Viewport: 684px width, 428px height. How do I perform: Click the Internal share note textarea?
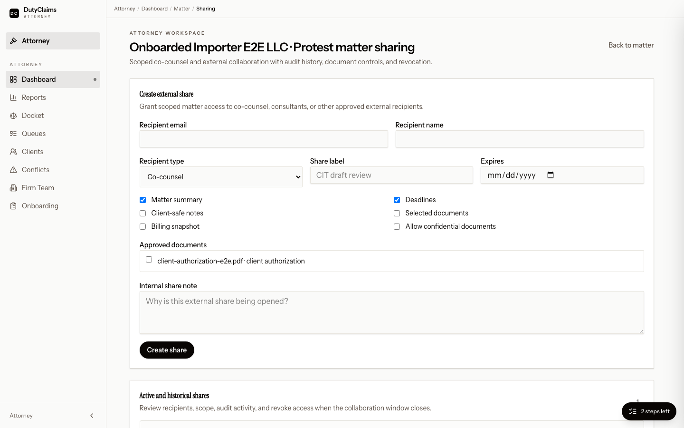(392, 312)
